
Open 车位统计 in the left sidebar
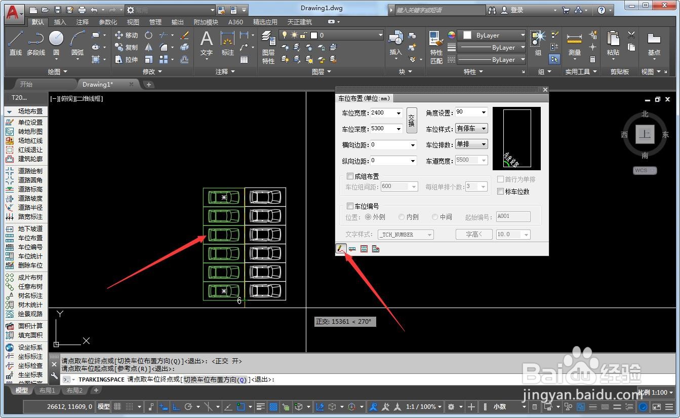tap(24, 256)
